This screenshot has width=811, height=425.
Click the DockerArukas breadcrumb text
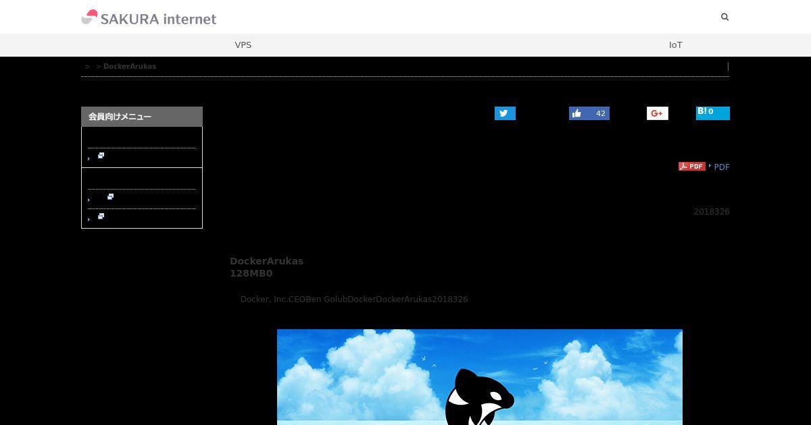pyautogui.click(x=130, y=66)
